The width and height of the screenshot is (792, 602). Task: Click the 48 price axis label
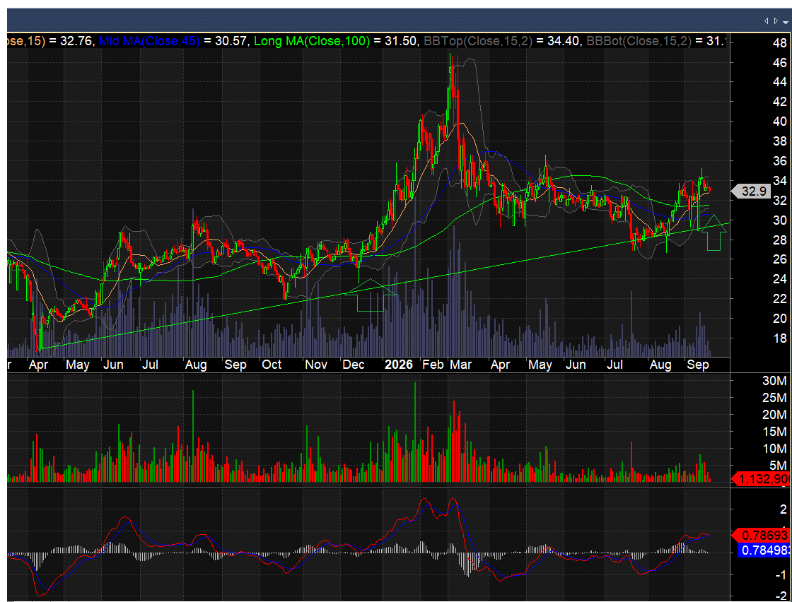[x=779, y=43]
